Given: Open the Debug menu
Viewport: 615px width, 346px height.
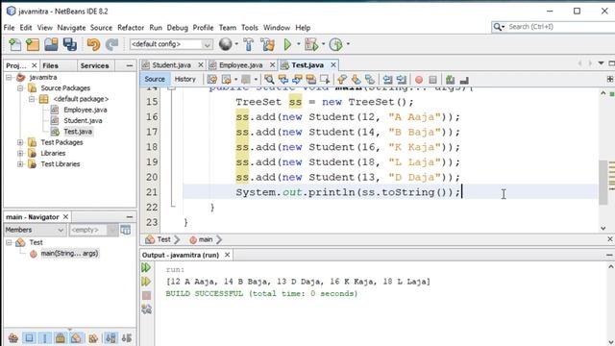Looking at the screenshot, I should point(177,28).
